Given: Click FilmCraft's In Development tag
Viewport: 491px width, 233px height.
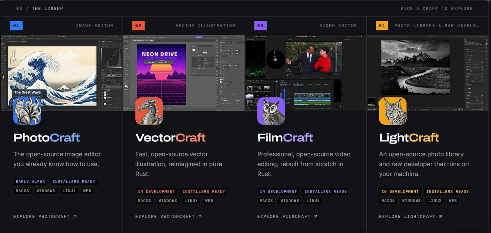Looking at the screenshot, I should [x=279, y=191].
